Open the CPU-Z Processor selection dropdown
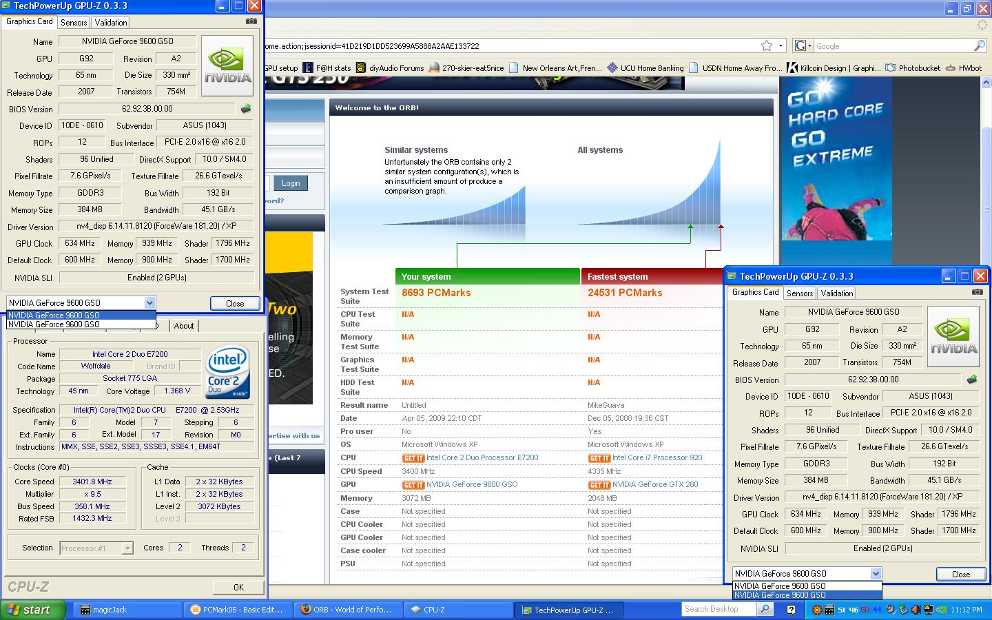The height and width of the screenshot is (620, 992). [x=127, y=548]
